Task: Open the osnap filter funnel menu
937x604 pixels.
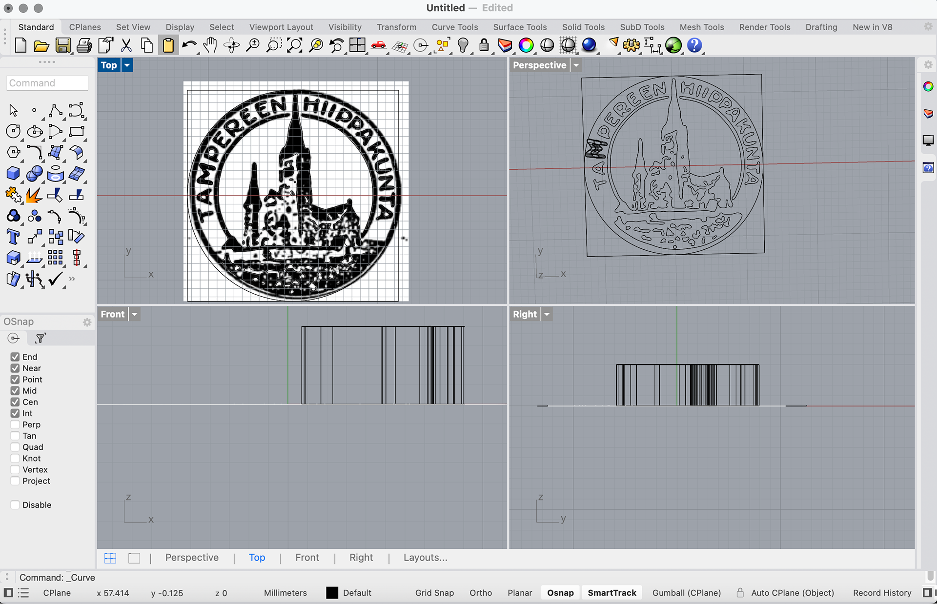Action: point(41,338)
